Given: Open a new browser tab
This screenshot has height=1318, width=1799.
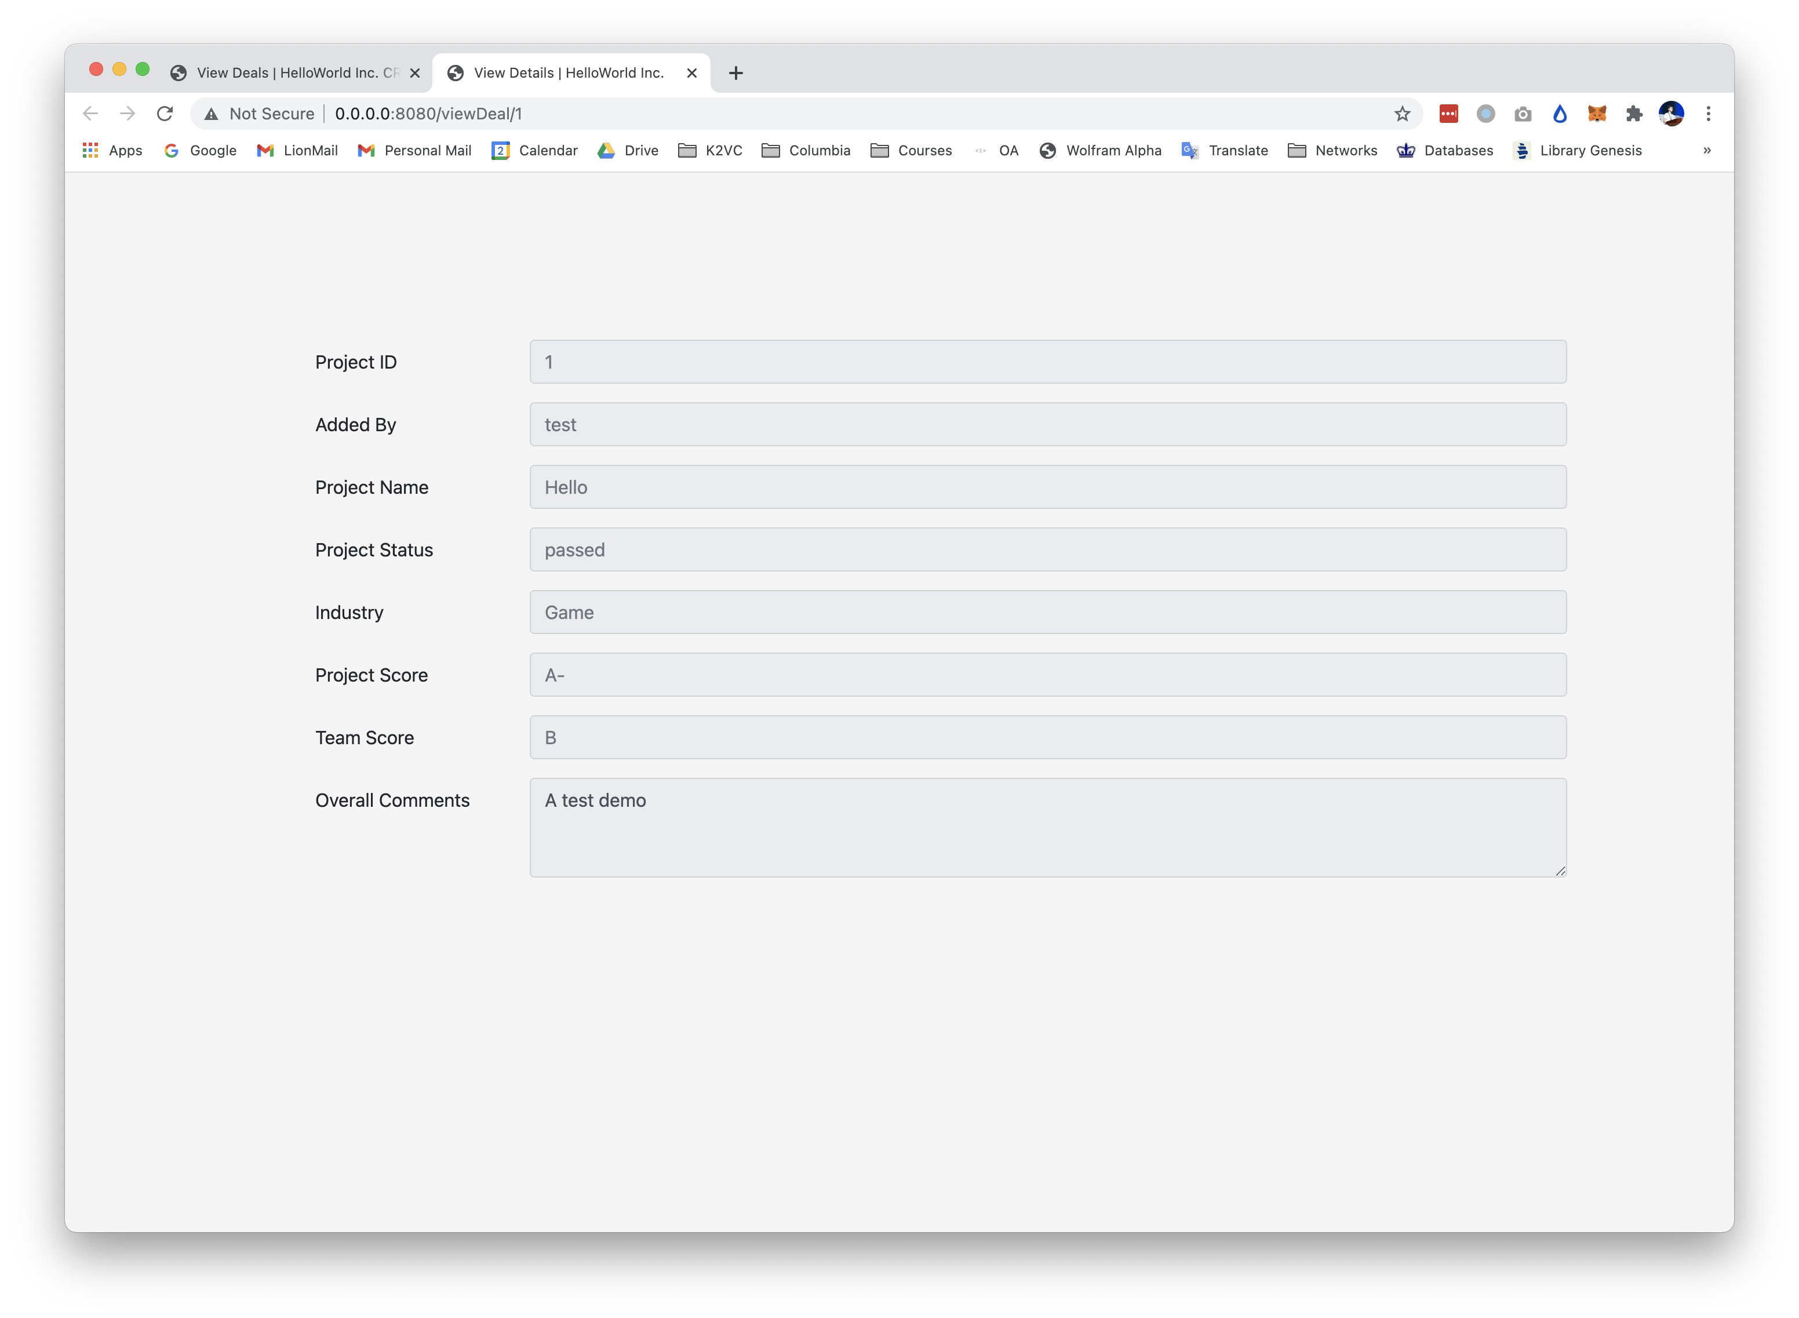Looking at the screenshot, I should point(735,74).
